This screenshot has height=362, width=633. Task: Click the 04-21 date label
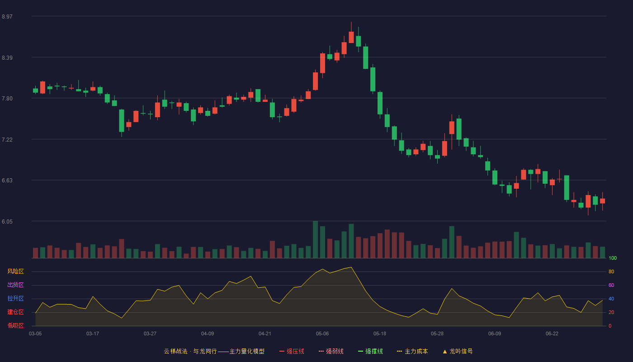(x=265, y=333)
